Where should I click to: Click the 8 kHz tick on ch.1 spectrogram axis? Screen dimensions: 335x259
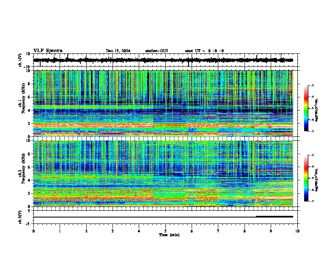pos(30,84)
